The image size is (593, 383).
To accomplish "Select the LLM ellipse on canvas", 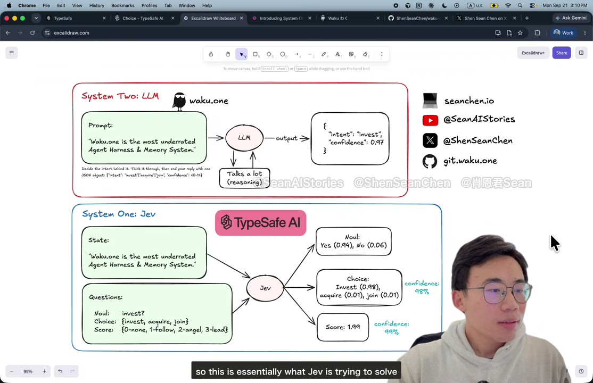I will [x=244, y=138].
